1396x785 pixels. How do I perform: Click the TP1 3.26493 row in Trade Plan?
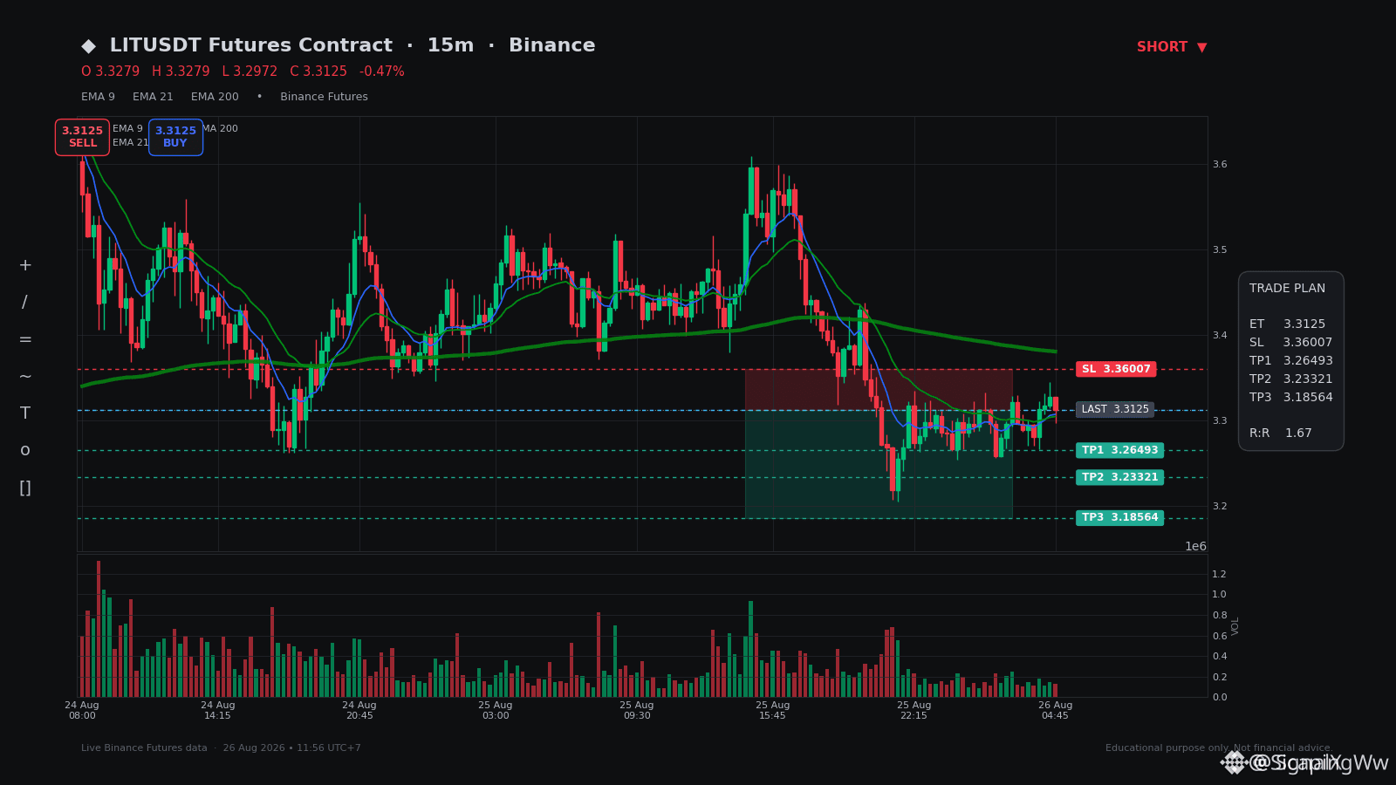point(1290,361)
